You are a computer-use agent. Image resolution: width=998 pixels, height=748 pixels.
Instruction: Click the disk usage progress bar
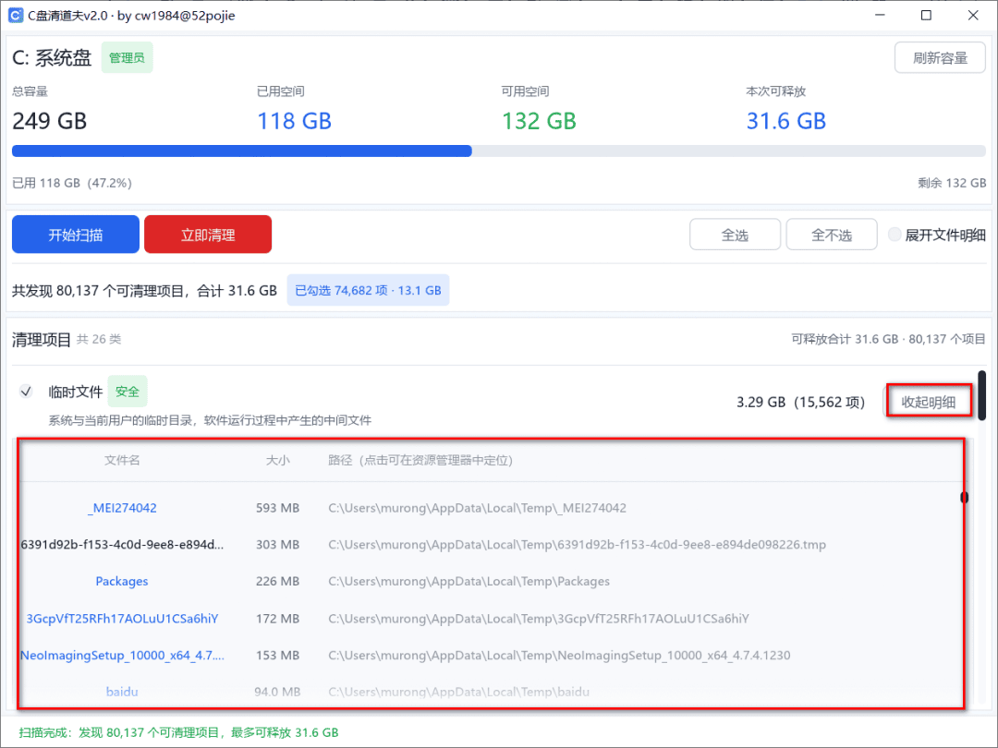tap(498, 151)
